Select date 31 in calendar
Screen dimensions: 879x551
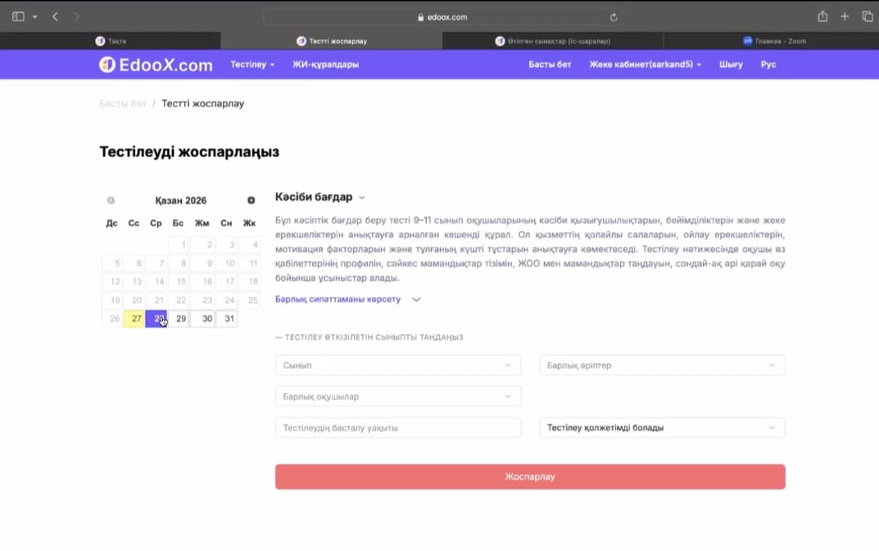click(x=227, y=318)
